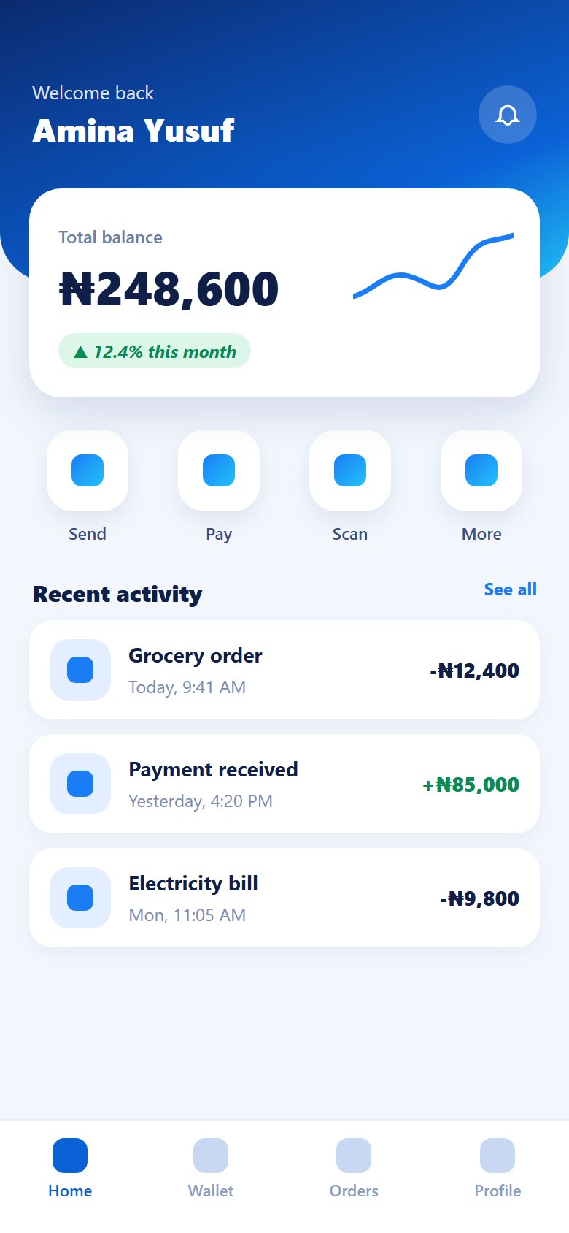
Task: Open the More quick actions icon
Action: pos(481,470)
